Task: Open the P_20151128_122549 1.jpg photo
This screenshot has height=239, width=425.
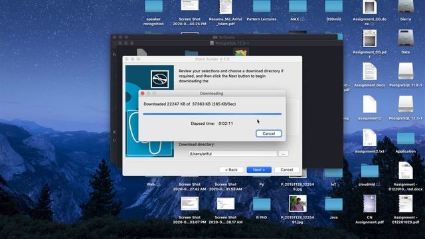Action: click(x=297, y=203)
